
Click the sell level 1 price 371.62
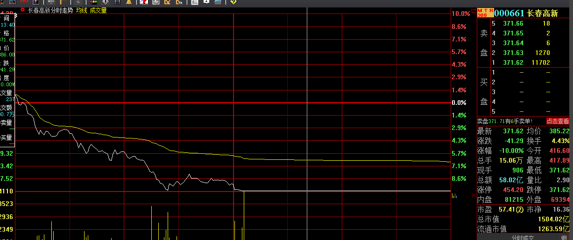[x=513, y=62]
